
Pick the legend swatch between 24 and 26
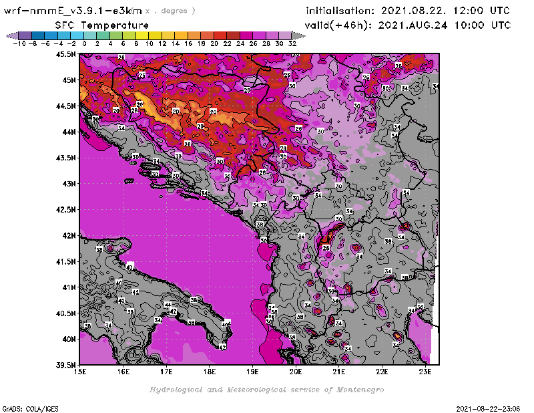pos(246,35)
